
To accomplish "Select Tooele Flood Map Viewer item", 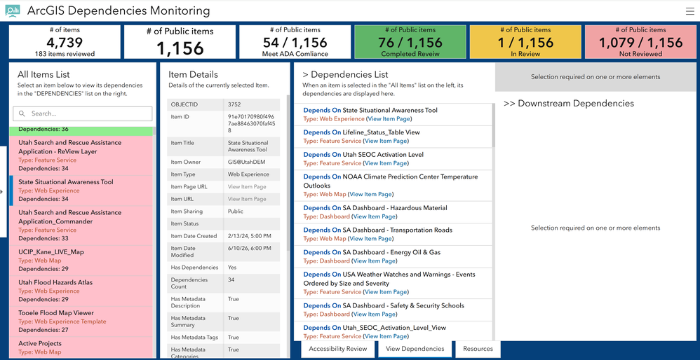I will 81,321.
